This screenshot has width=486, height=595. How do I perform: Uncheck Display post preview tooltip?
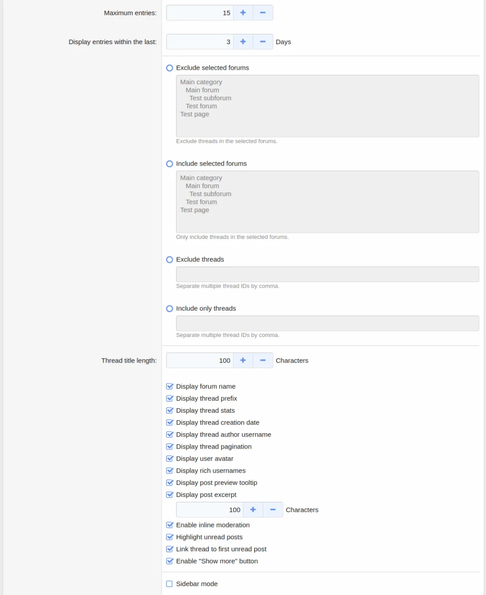tap(170, 483)
